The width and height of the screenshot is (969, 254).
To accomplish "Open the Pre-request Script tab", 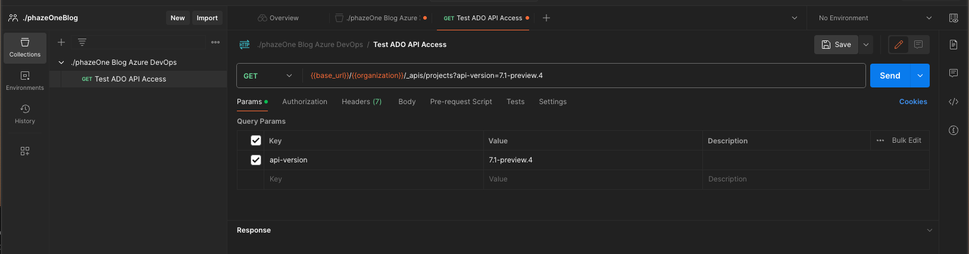I will (461, 102).
